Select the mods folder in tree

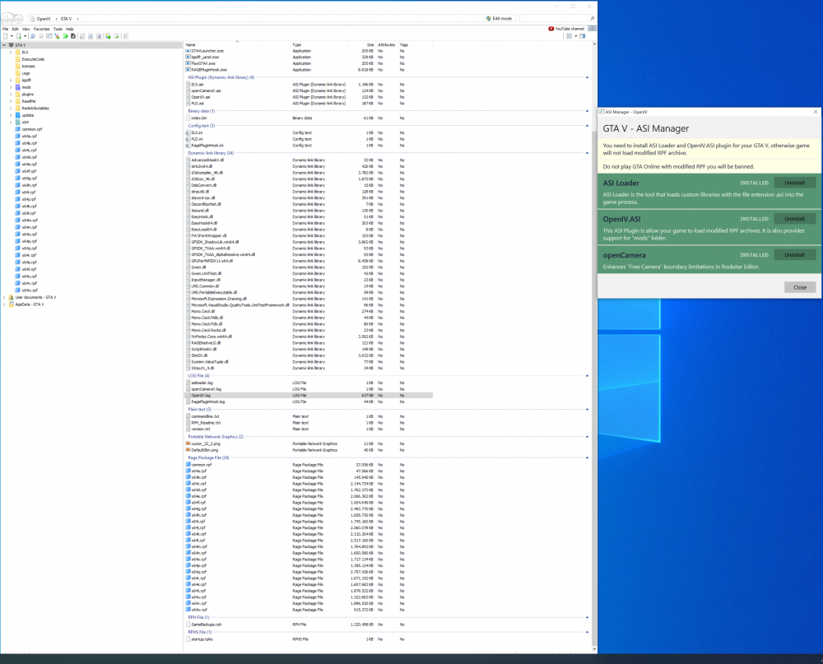[x=26, y=86]
